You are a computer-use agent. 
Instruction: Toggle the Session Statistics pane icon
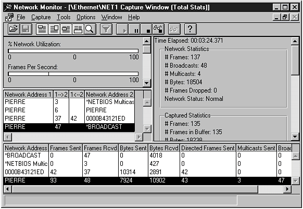[x=66, y=29]
